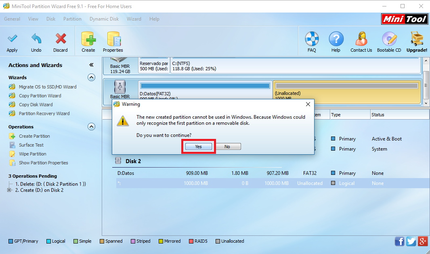Click disk map scrollbar down arrow

point(426,103)
